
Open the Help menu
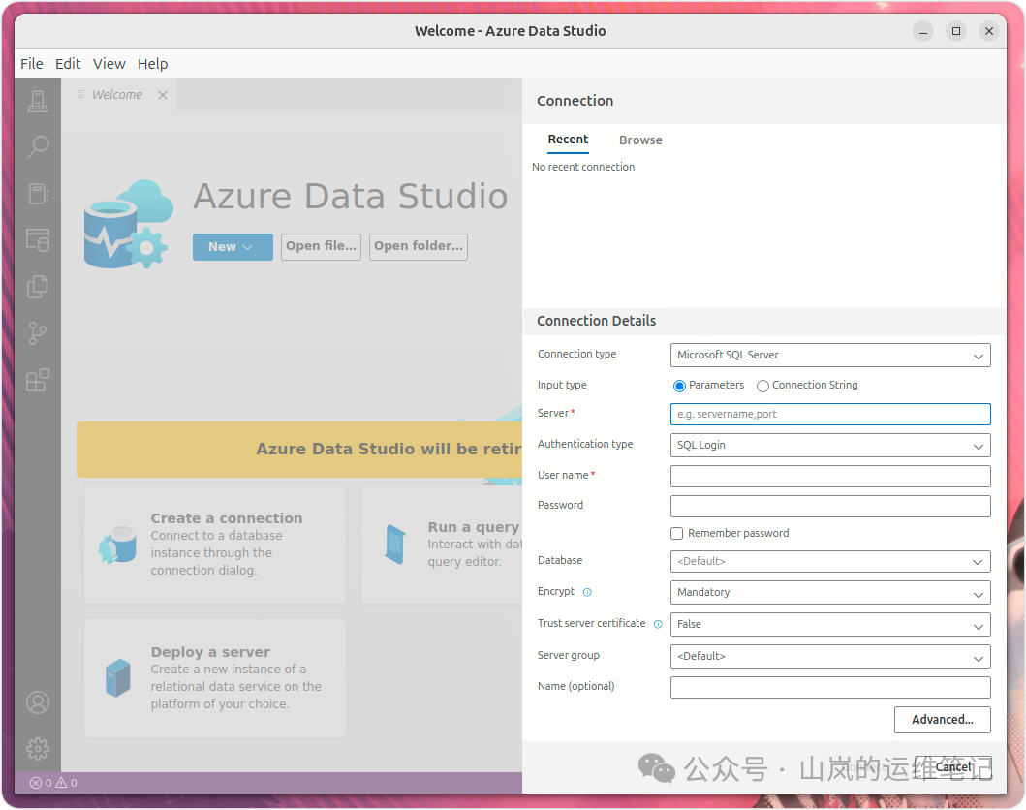153,63
